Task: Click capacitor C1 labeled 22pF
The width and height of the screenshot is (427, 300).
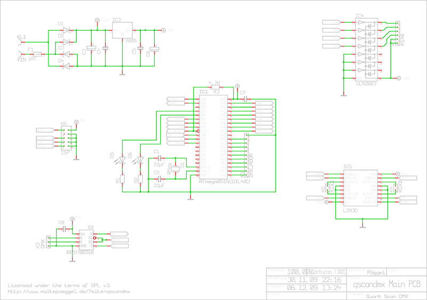Action: click(159, 158)
